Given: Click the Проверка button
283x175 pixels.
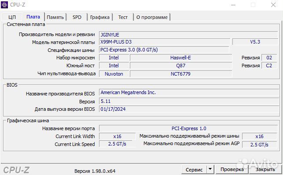Looking at the screenshot, I should (232, 170).
